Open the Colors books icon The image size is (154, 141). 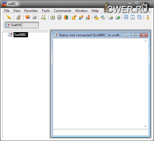pyautogui.click(x=66, y=17)
